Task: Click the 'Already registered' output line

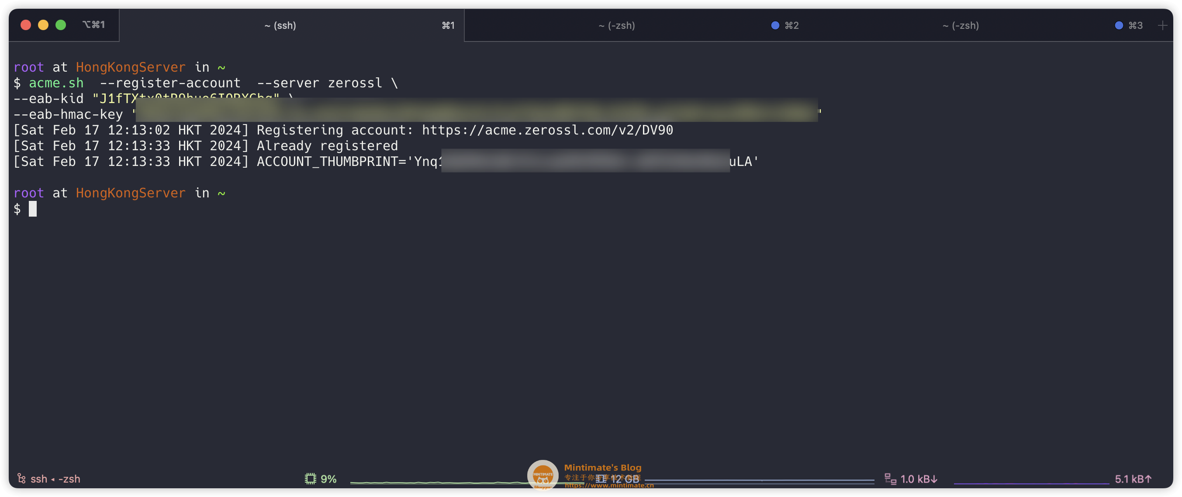Action: coord(328,145)
